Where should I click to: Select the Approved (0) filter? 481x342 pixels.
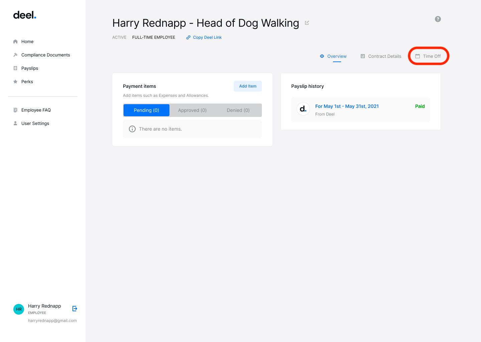tap(192, 110)
